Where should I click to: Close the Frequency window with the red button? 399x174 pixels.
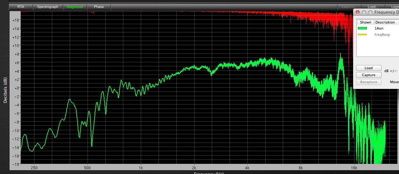tap(358, 12)
